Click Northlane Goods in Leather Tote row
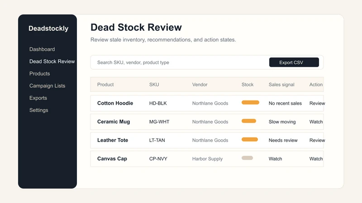The width and height of the screenshot is (362, 203). [210, 140]
